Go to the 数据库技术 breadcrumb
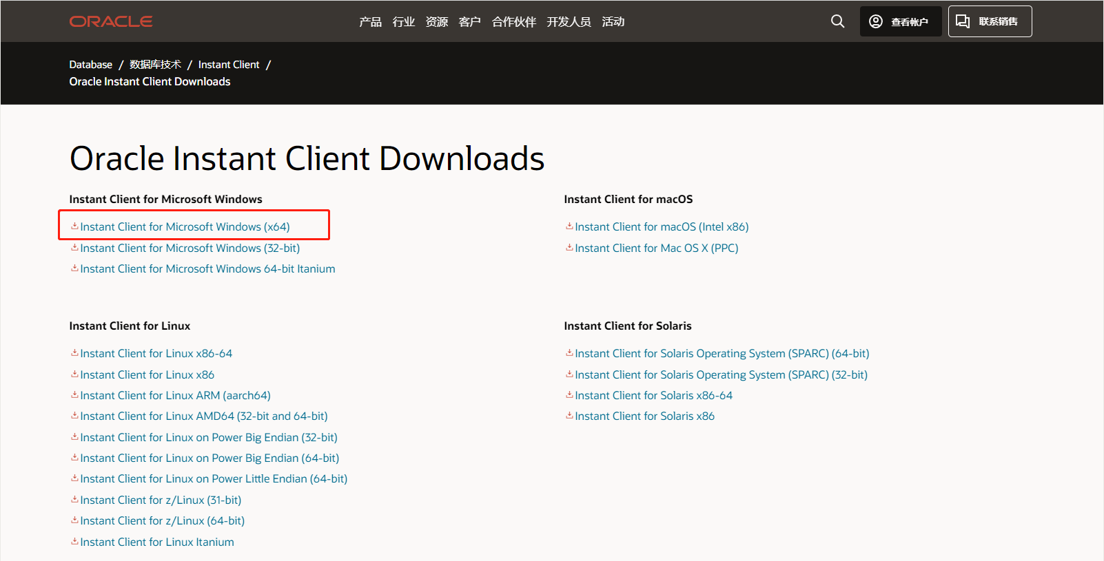The height and width of the screenshot is (561, 1104). [155, 65]
